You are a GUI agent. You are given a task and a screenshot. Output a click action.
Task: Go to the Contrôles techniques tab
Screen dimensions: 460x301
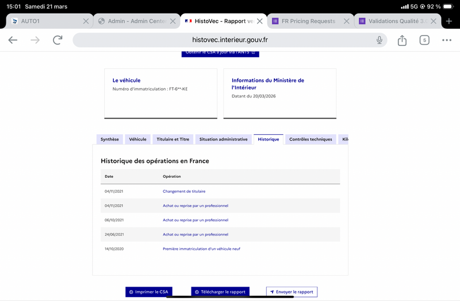pyautogui.click(x=310, y=139)
